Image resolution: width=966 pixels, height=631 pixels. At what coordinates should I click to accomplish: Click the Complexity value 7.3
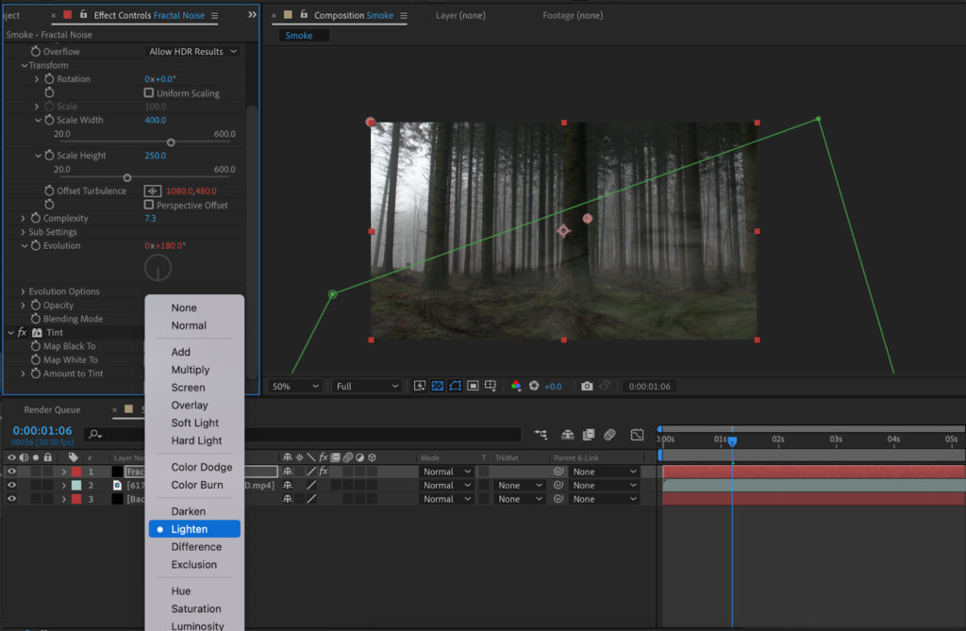pyautogui.click(x=150, y=218)
